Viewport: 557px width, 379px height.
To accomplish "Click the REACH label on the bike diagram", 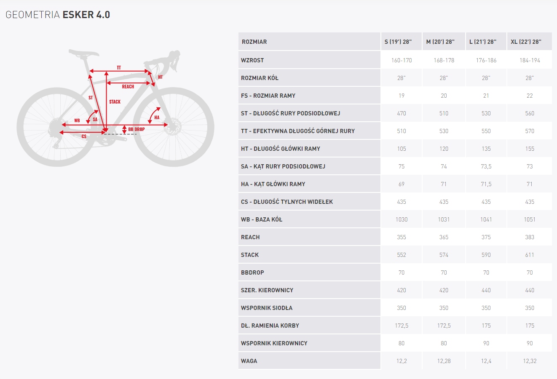I will tap(128, 87).
